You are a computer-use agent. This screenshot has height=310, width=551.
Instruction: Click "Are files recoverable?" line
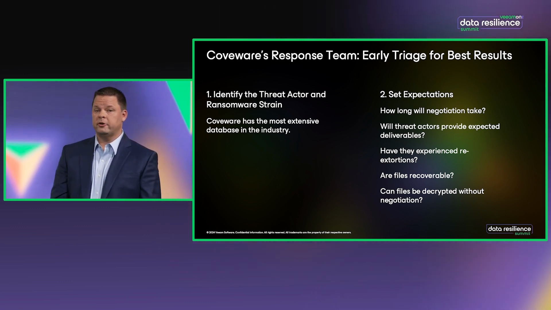(417, 175)
